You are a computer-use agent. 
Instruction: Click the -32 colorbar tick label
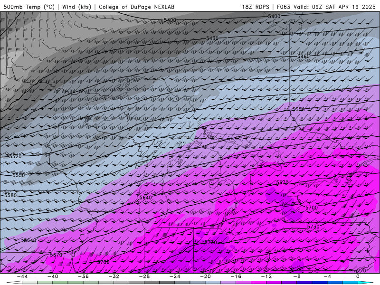(114, 276)
